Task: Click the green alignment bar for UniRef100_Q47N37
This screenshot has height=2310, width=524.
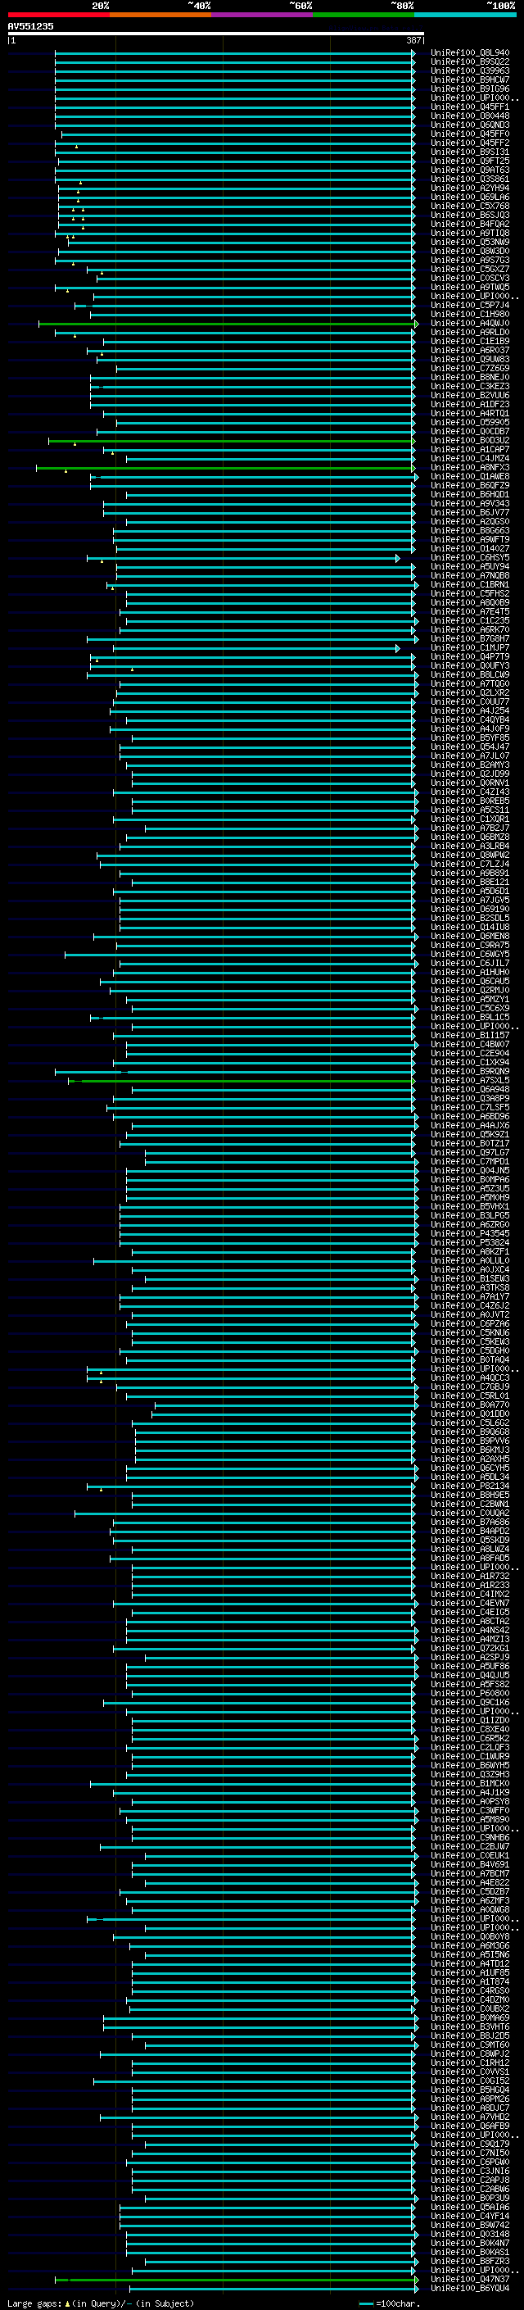Action: (x=237, y=2280)
